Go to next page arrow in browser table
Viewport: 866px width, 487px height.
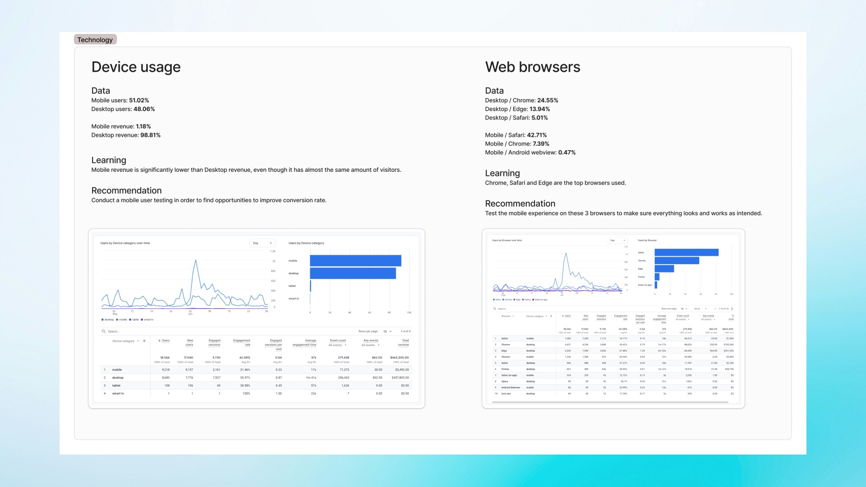click(x=732, y=309)
